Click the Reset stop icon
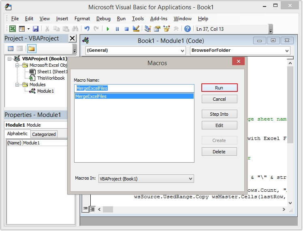 tap(126, 29)
